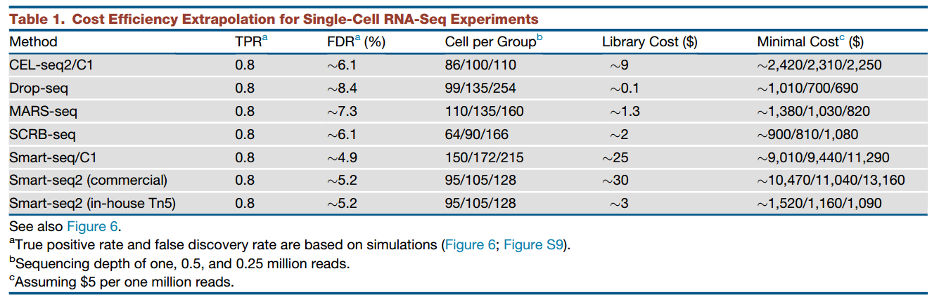Click the Library Cost ($) column header

tap(649, 42)
